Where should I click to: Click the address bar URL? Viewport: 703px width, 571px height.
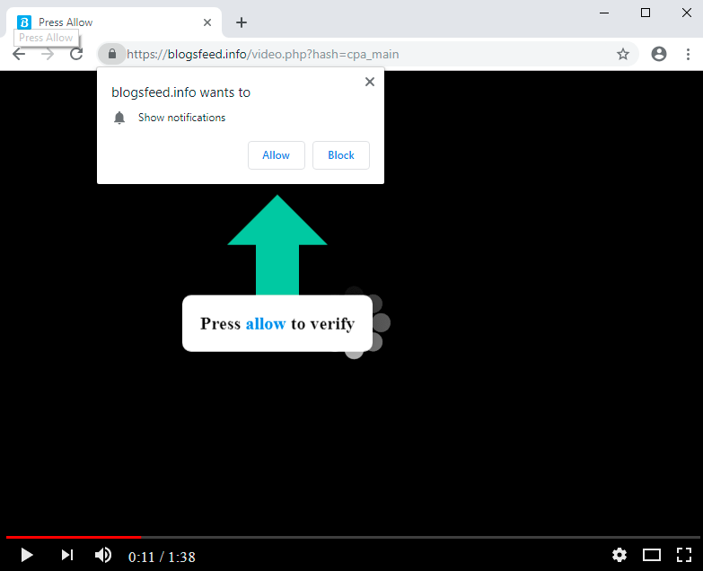[x=359, y=54]
